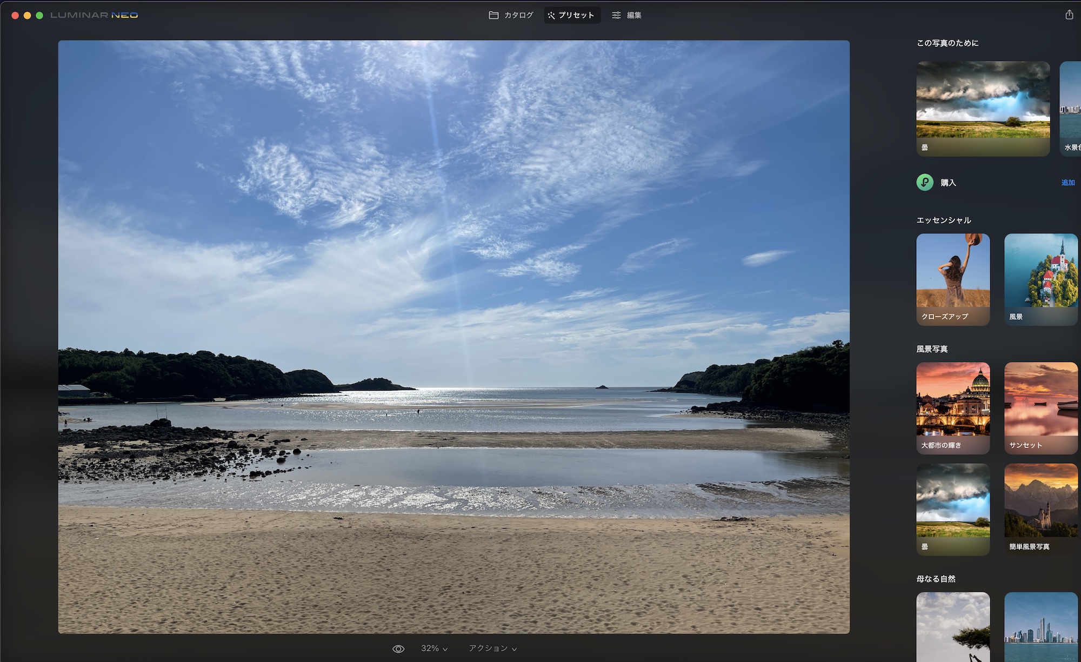Click the beach photo in the viewer
1081x662 pixels.
(x=453, y=336)
